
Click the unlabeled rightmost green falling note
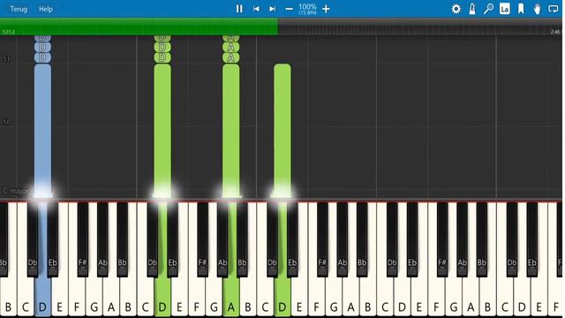[282, 130]
